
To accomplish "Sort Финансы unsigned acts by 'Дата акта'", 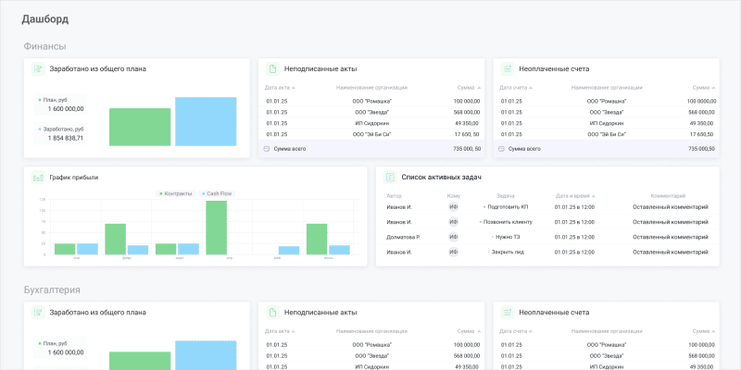I will click(x=281, y=87).
